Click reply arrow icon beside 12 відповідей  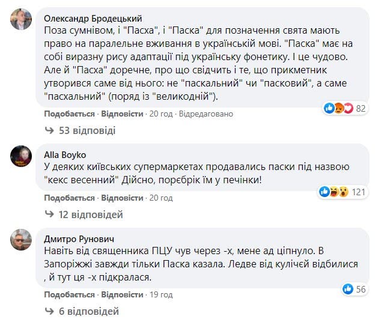(49, 214)
